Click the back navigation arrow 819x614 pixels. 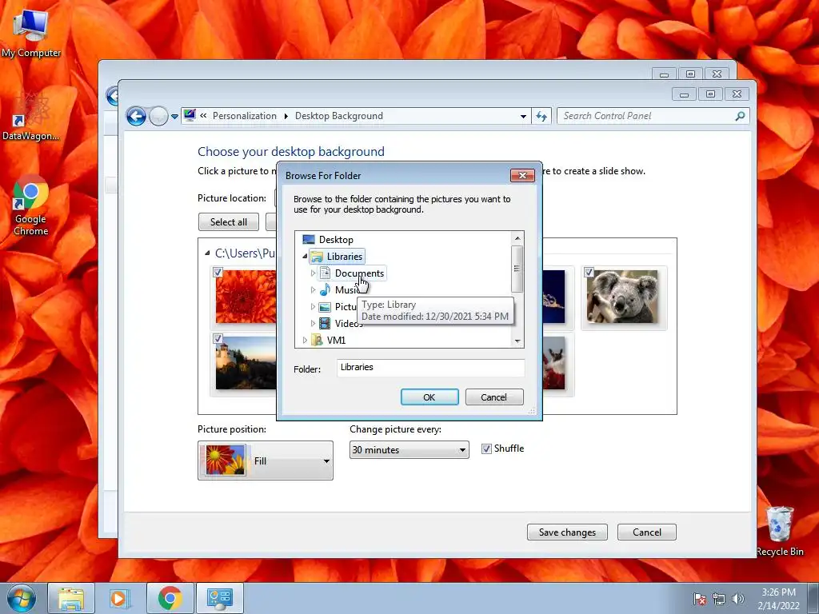[136, 116]
